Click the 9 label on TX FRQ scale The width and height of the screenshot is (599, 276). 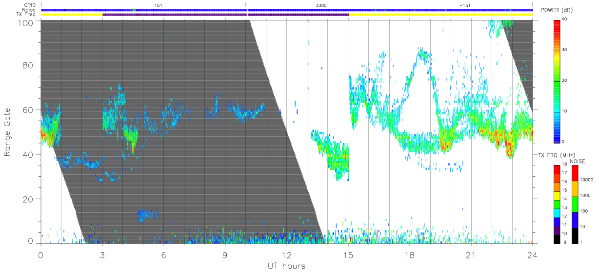click(x=565, y=242)
